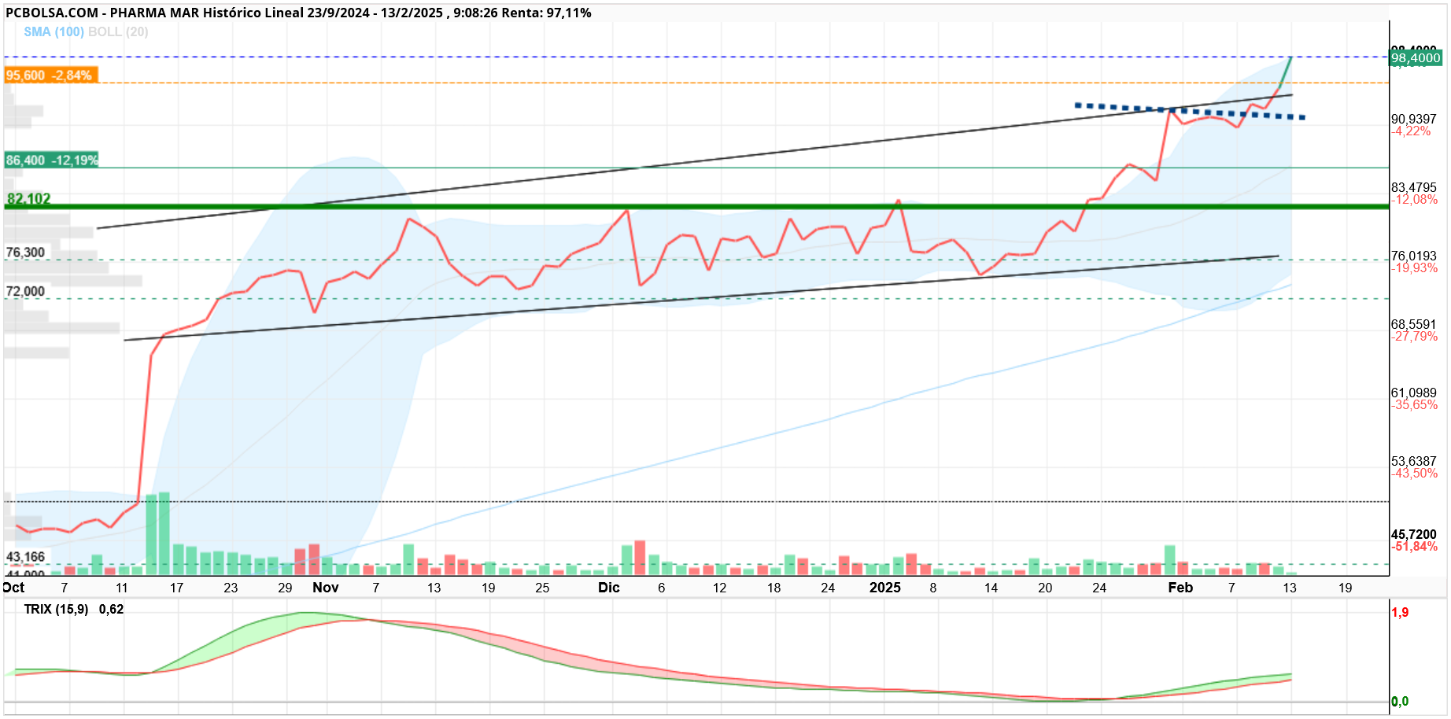Click the blue dotted trendline near February

1190,111
